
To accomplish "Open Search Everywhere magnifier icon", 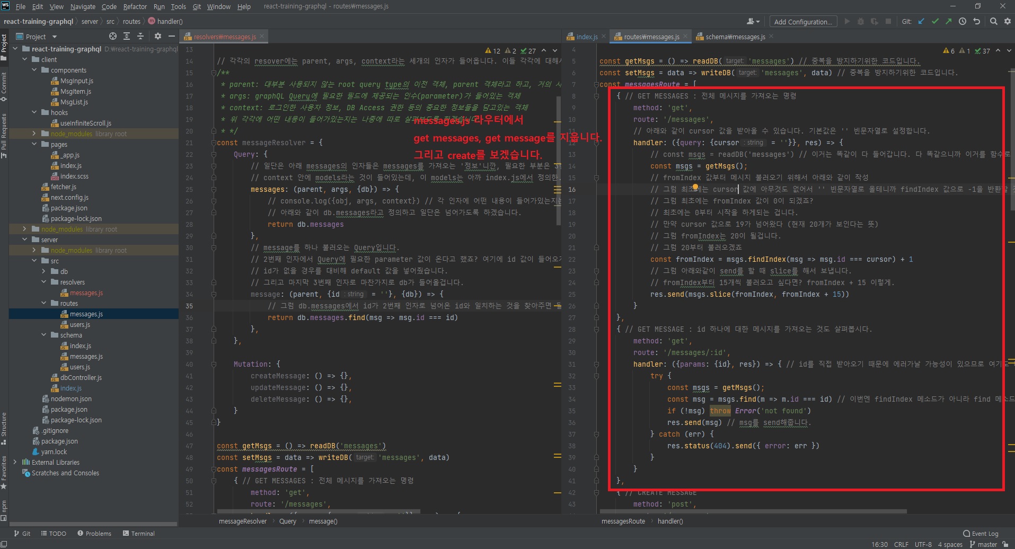I will point(994,22).
